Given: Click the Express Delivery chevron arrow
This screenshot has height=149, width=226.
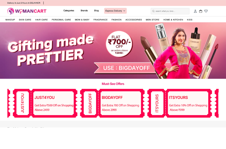Looking at the screenshot, I should click(124, 11).
